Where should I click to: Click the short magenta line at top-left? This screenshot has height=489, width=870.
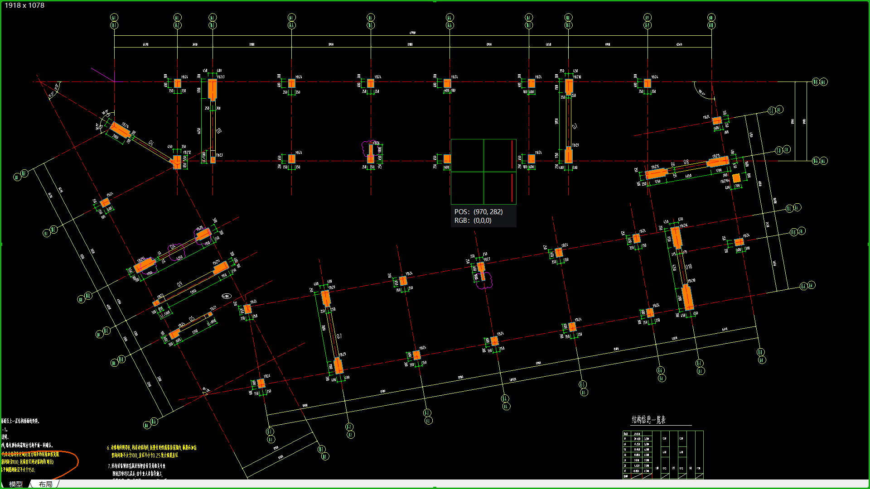[102, 75]
